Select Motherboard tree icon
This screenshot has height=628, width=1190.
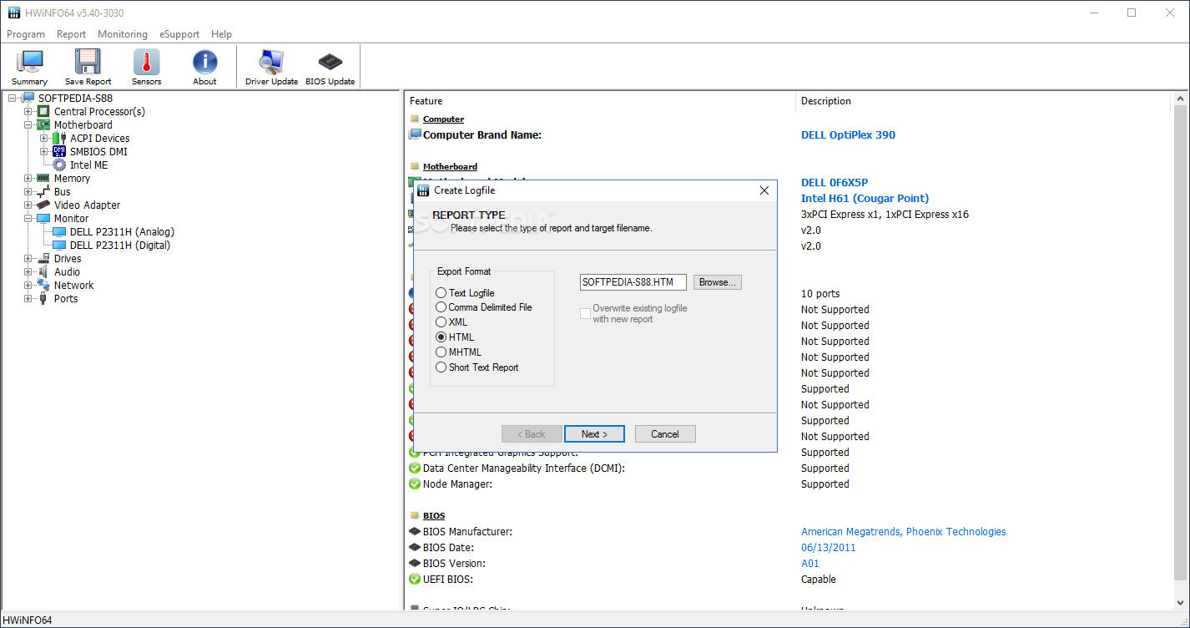43,124
